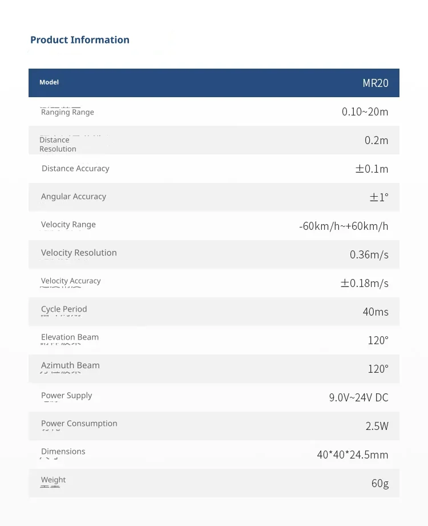The height and width of the screenshot is (526, 428).
Task: Click the ±0.1m distance accuracy value
Action: pos(372,169)
